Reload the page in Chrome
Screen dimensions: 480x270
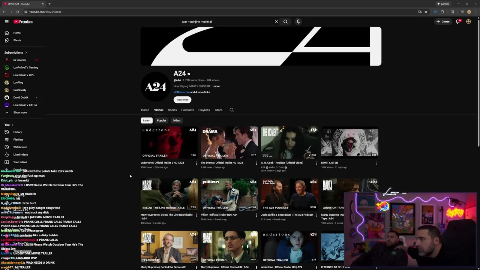pos(17,12)
